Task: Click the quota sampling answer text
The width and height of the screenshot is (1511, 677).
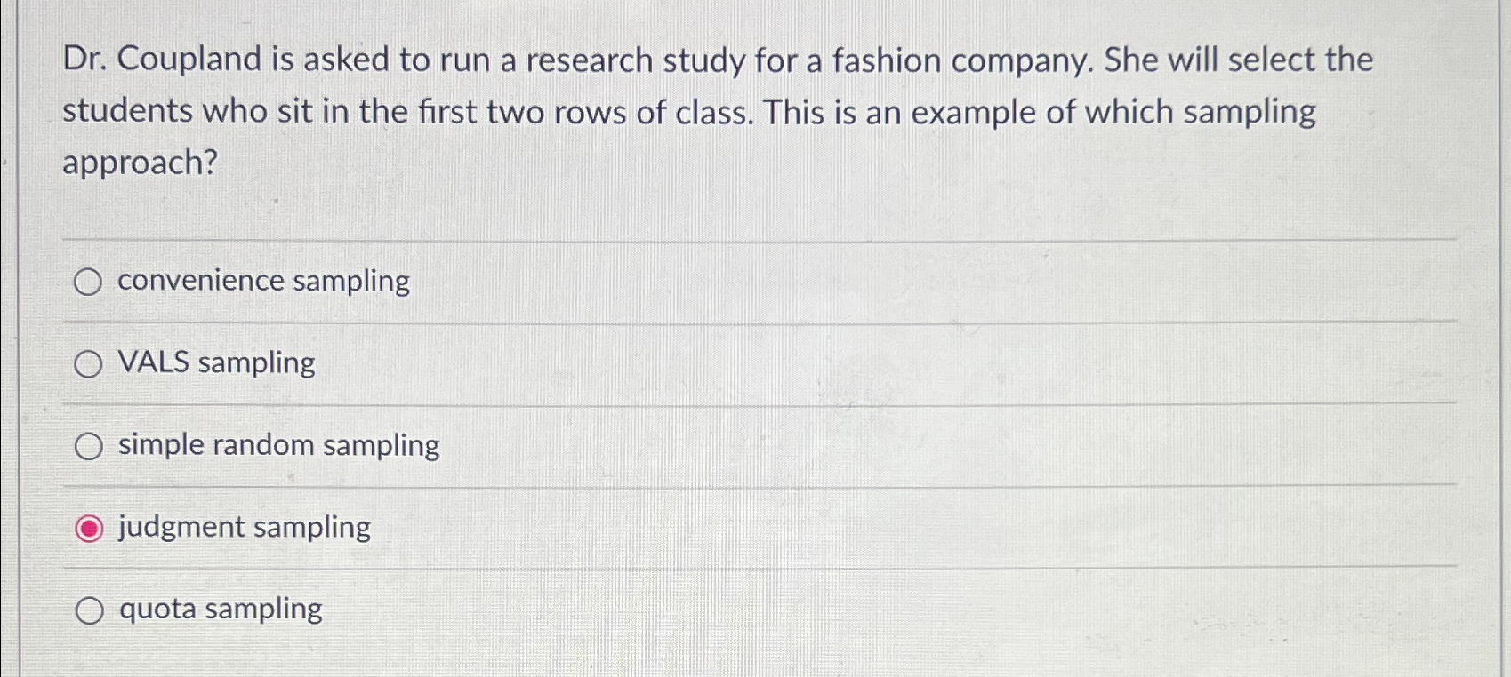Action: click(x=221, y=609)
